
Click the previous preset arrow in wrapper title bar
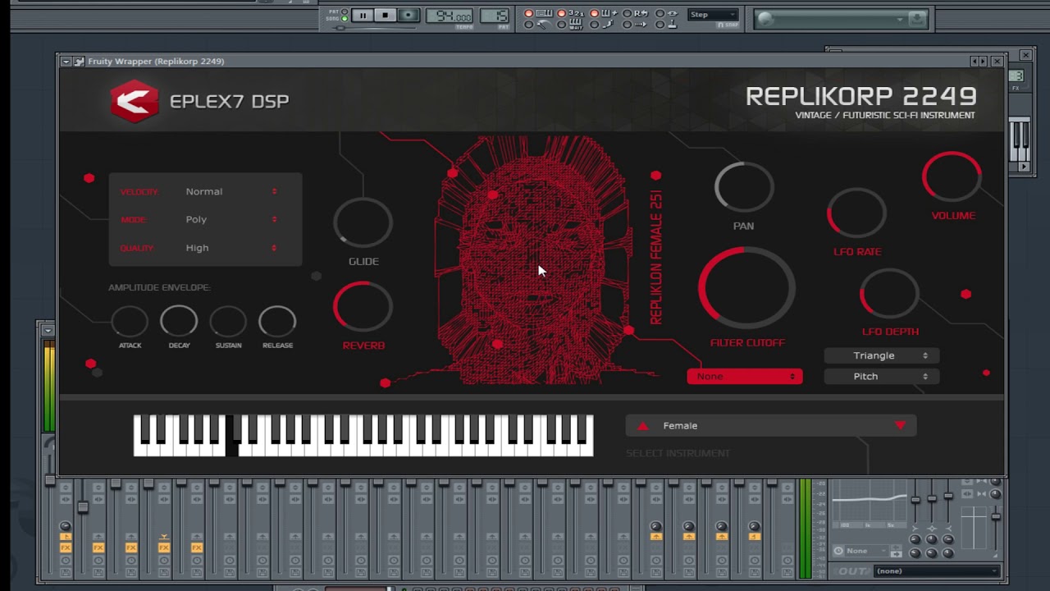point(974,62)
